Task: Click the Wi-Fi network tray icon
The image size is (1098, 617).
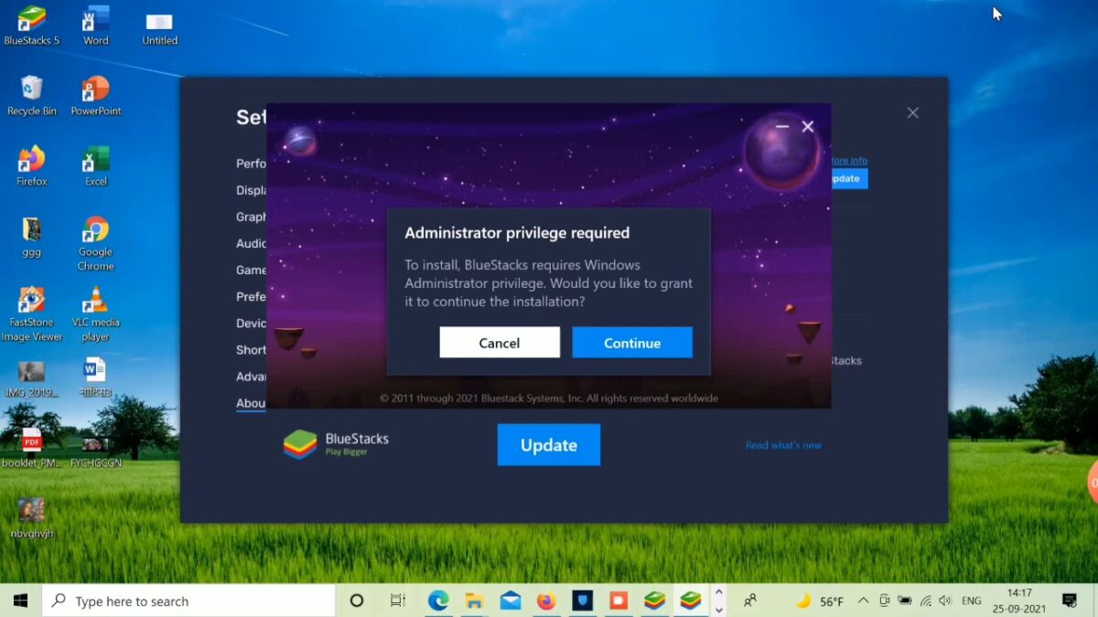Action: point(925,601)
